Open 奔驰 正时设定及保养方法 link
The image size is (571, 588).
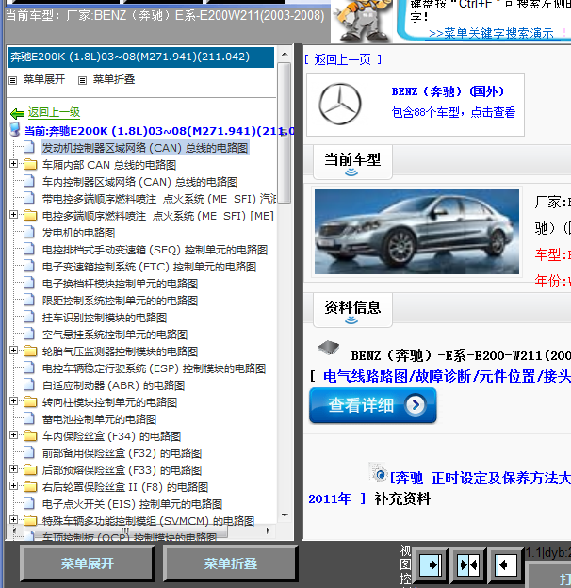coord(481,478)
